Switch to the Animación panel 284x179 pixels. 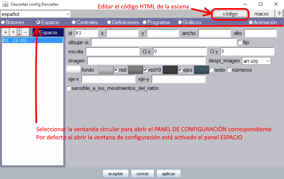click(250, 22)
